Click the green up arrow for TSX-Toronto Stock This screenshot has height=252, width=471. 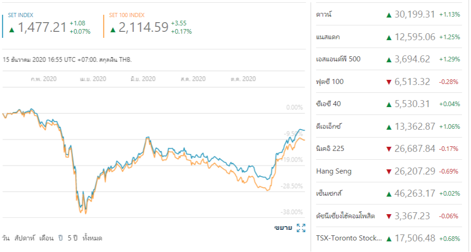click(389, 239)
